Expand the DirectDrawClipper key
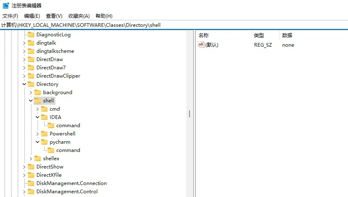 coord(24,76)
